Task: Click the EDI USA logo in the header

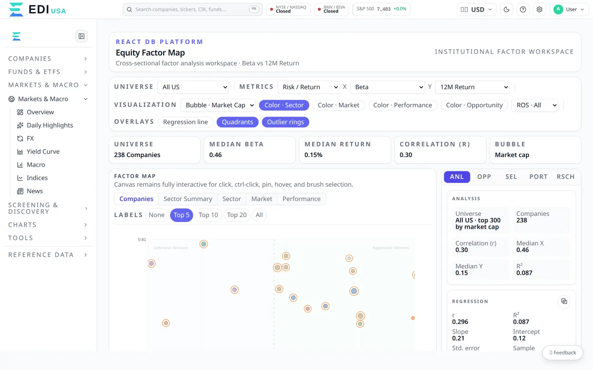Action: point(37,9)
